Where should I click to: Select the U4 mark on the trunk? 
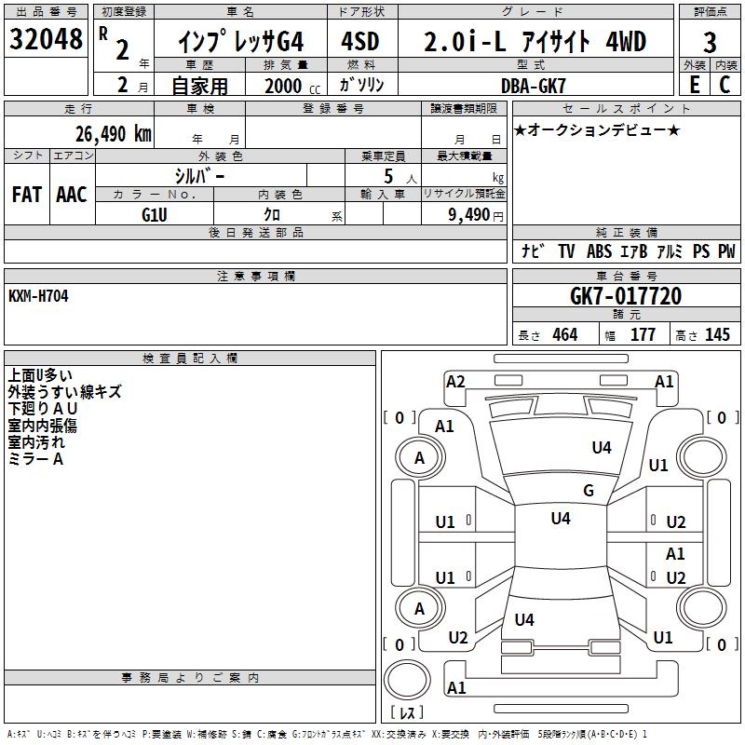click(524, 619)
